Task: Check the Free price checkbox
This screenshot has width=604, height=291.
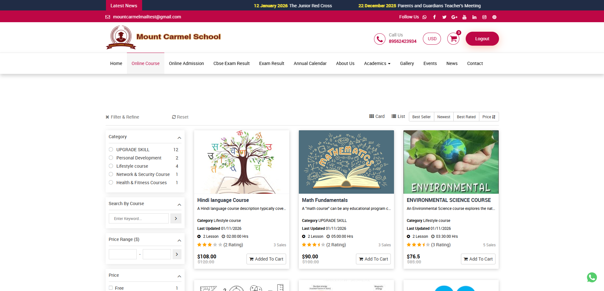Action: pyautogui.click(x=111, y=288)
